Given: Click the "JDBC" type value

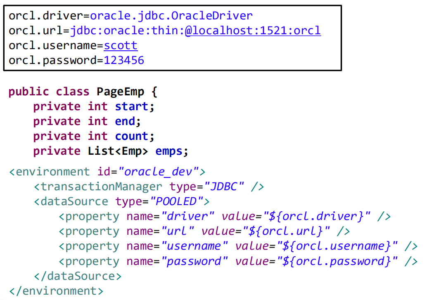Looking at the screenshot, I should (x=224, y=187).
